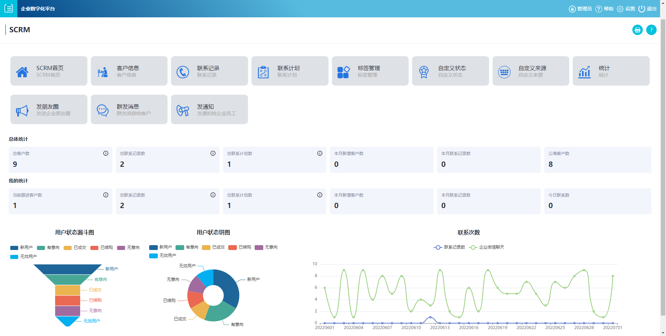Open 自定义状态 custom status tile
Screen dimensions: 666x336
click(x=451, y=71)
